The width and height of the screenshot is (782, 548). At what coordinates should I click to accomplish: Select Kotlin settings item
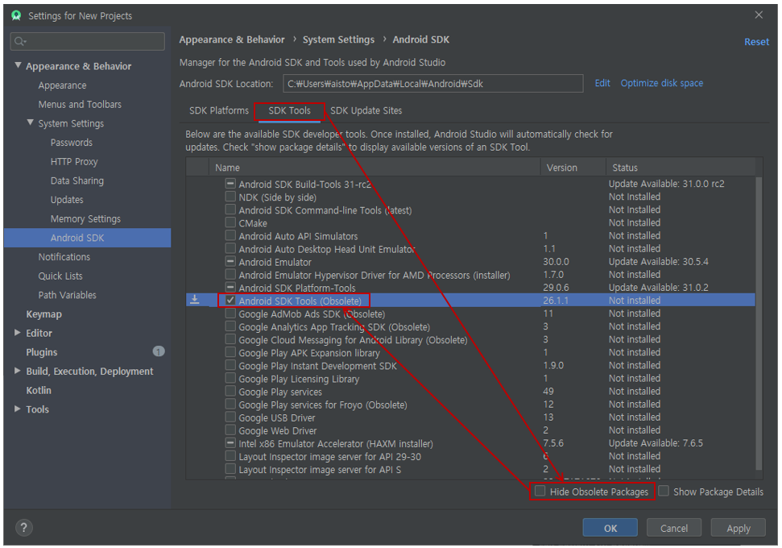(x=39, y=390)
